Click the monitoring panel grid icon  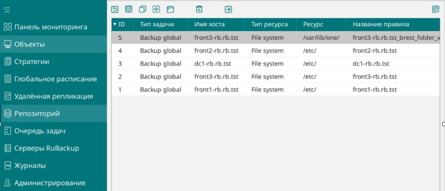[x=8, y=27]
